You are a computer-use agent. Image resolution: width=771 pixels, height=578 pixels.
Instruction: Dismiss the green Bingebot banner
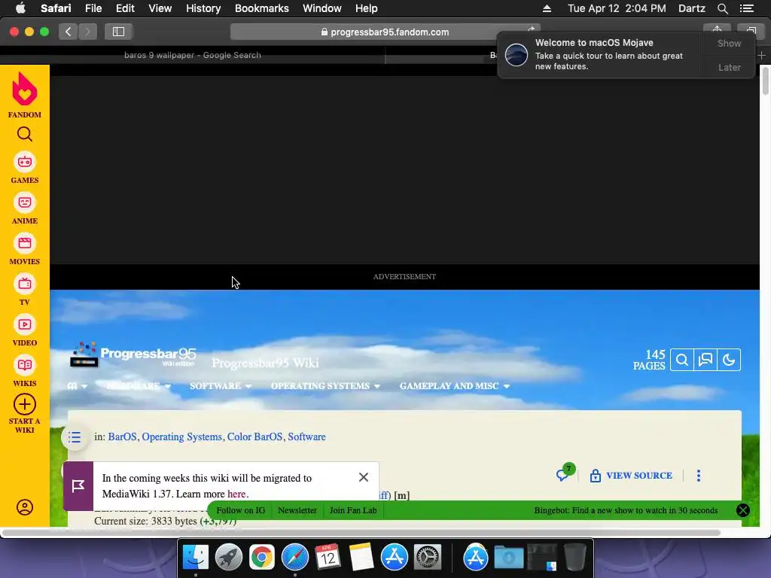click(x=743, y=510)
